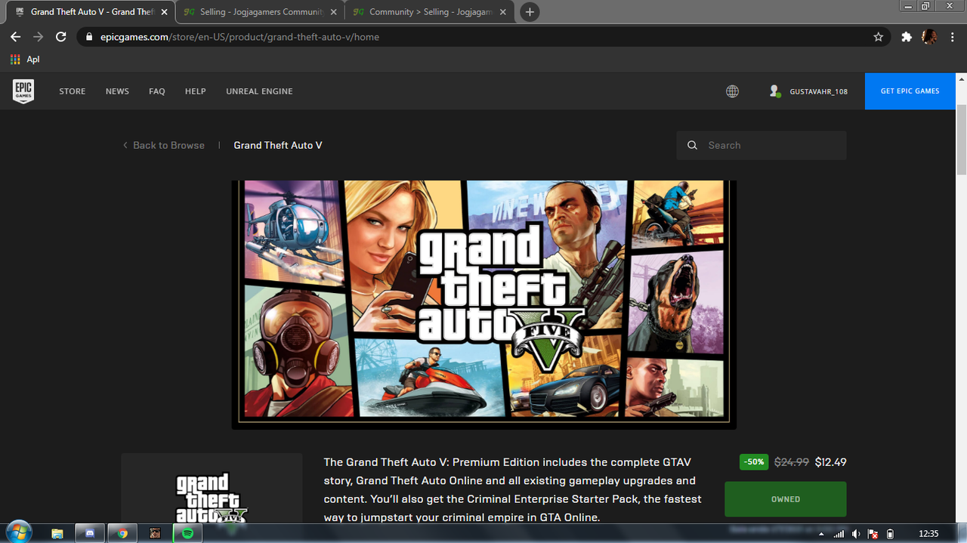Click the scrollbar up arrow
The width and height of the screenshot is (967, 543).
[x=962, y=79]
